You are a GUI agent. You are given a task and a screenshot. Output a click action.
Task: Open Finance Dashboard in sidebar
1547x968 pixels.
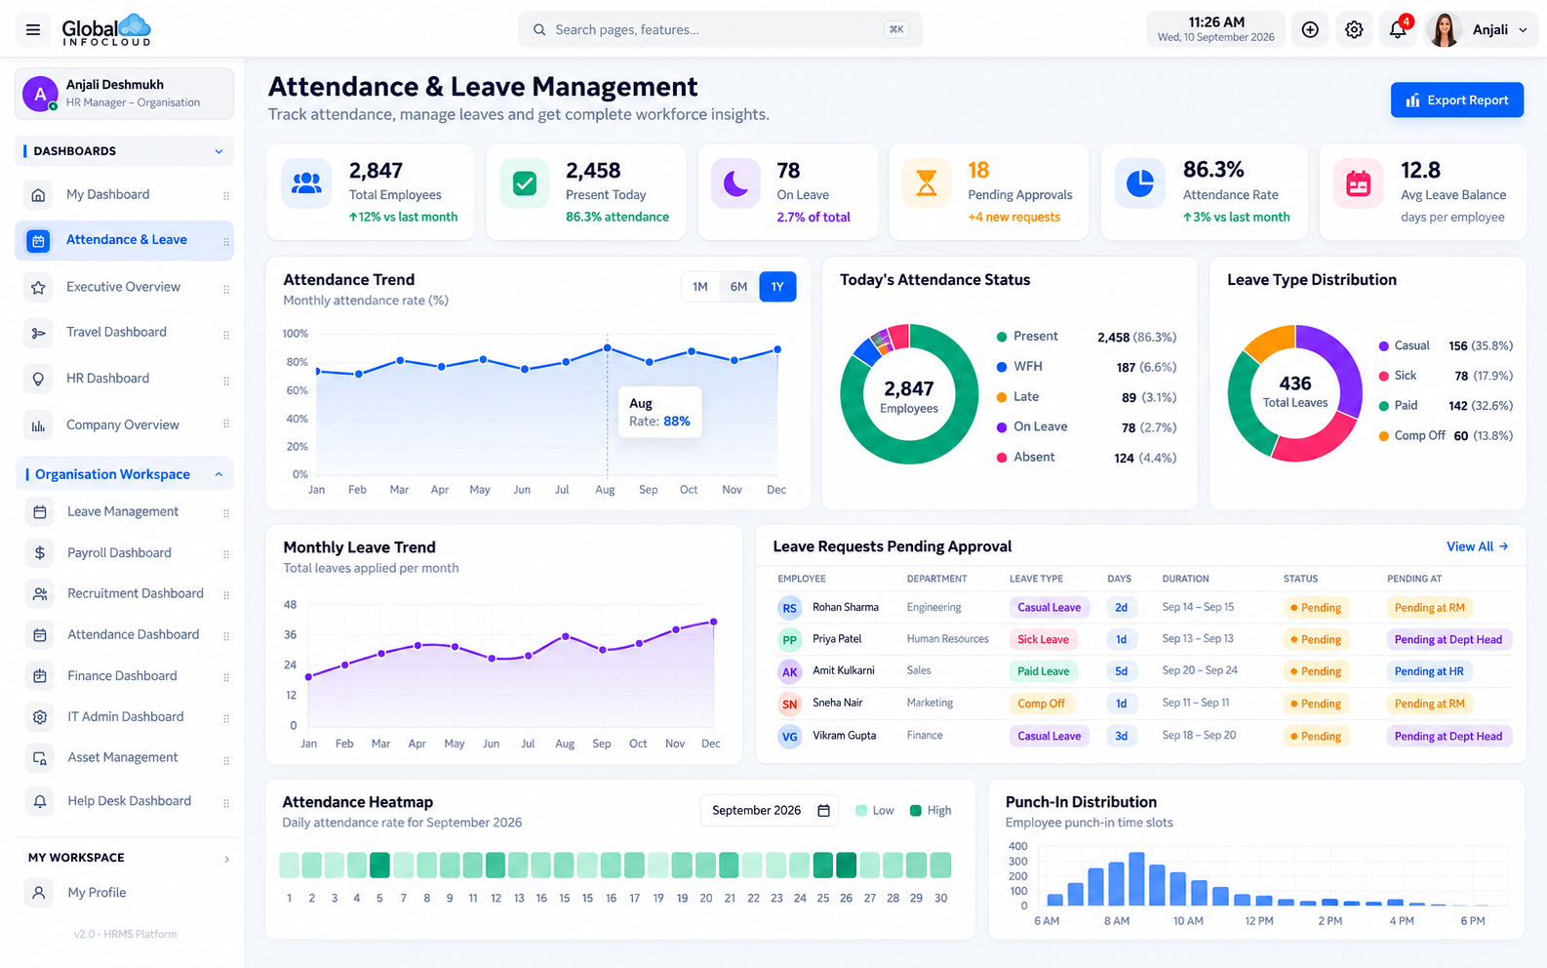tap(124, 676)
